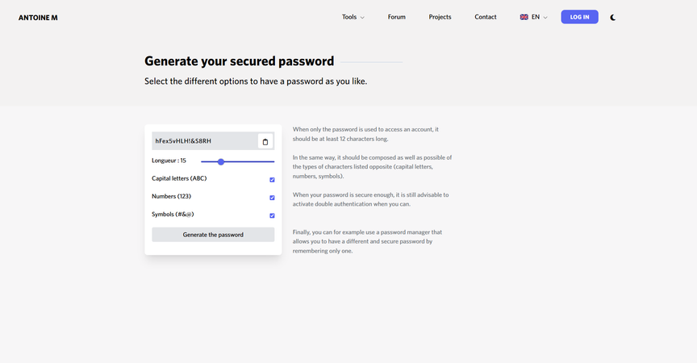Viewport: 697px width, 363px height.
Task: Click the password length slider handle
Action: pos(221,161)
